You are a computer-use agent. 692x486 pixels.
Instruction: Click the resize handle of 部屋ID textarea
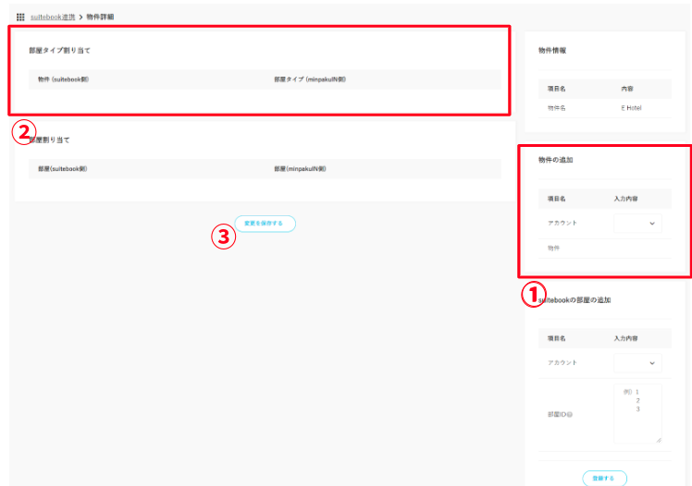point(658,439)
